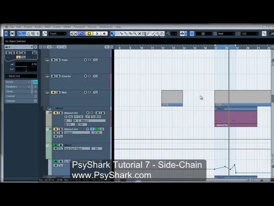This screenshot has width=274, height=206.
Task: Open the snap type dropdown
Action: (x=204, y=34)
